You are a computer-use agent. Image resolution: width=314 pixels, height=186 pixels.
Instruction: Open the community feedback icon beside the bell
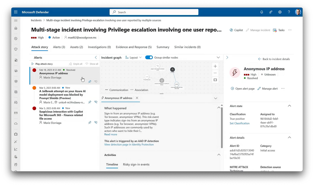click(x=271, y=12)
